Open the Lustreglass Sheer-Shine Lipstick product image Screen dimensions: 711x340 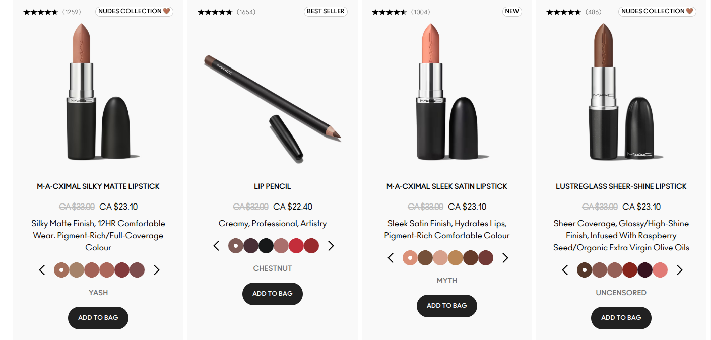tap(621, 93)
